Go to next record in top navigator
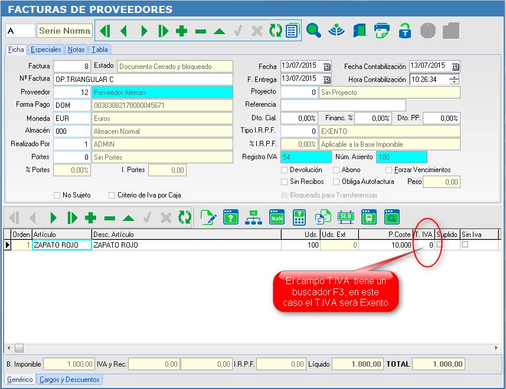 click(x=144, y=31)
